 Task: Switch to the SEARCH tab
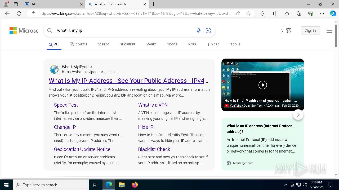pos(78,44)
